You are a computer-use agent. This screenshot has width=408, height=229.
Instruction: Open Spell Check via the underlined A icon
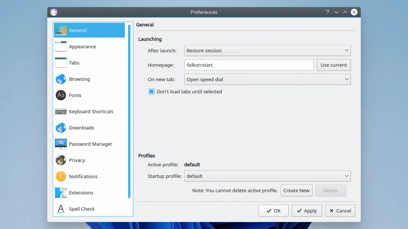[x=61, y=209]
